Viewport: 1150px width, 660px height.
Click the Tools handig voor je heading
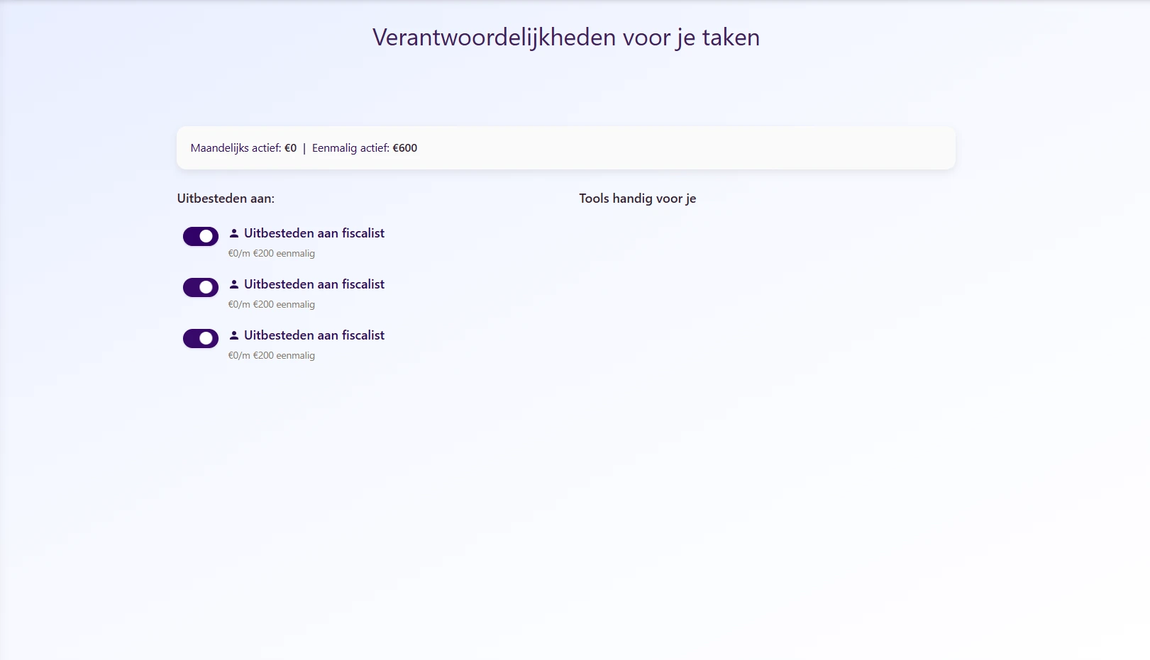(x=637, y=198)
